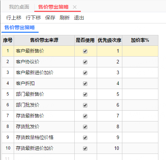The height and width of the screenshot is (160, 166).
Task: Toggle checkbox for 部门批发价 row
Action: point(85,105)
